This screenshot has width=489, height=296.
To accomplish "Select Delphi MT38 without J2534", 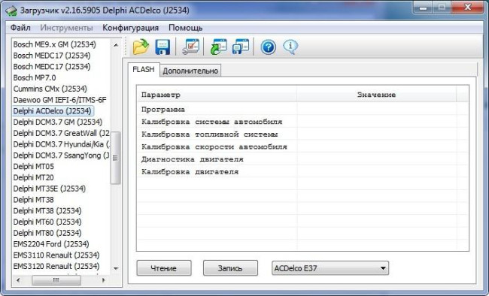I will 33,200.
